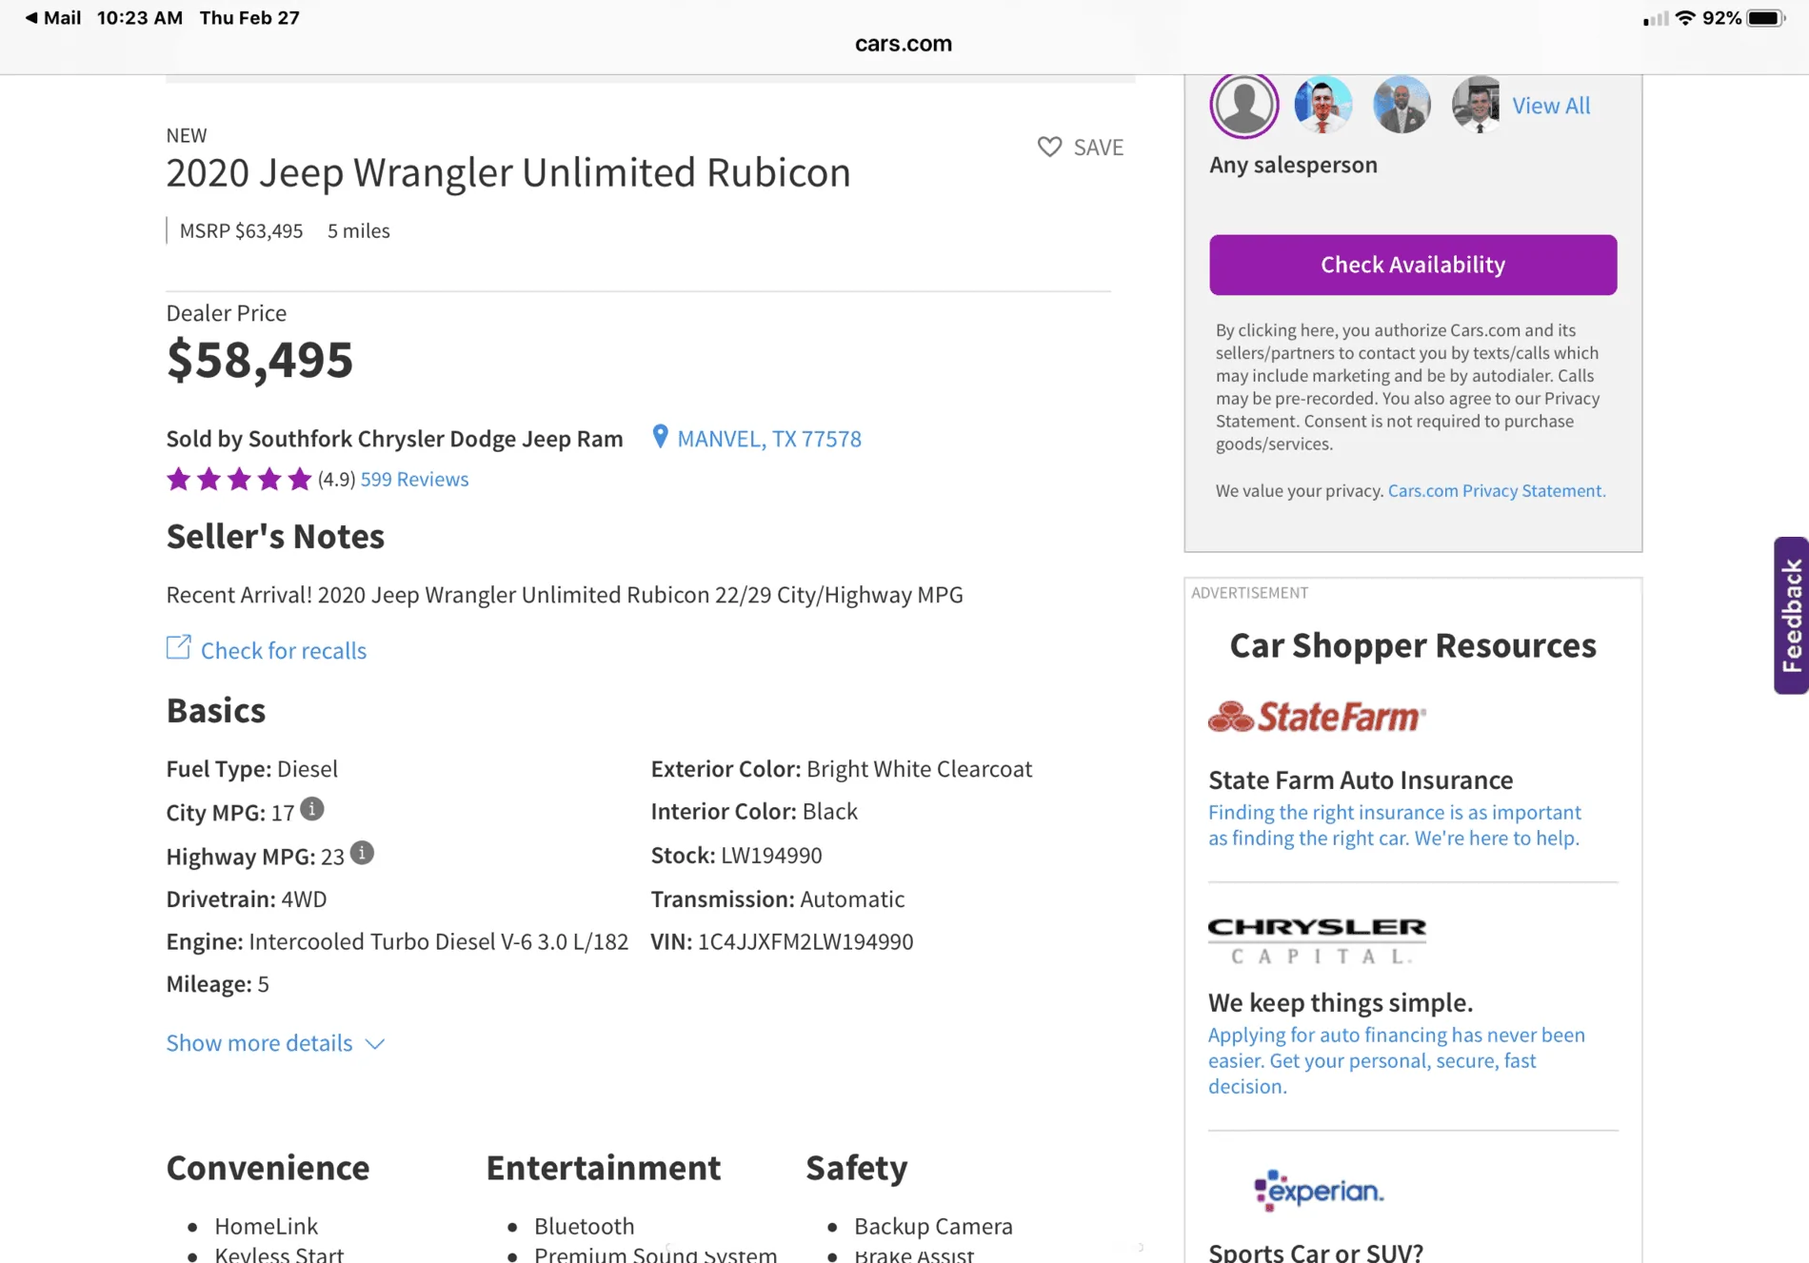Viewport: 1809px width, 1263px height.
Task: Tap the cars.com address bar
Action: click(x=904, y=44)
